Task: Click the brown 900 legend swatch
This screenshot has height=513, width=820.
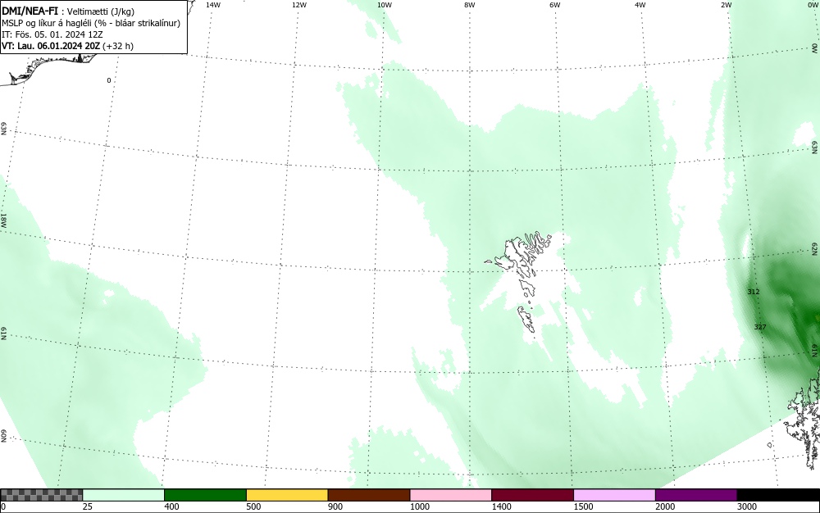Action: coord(369,495)
